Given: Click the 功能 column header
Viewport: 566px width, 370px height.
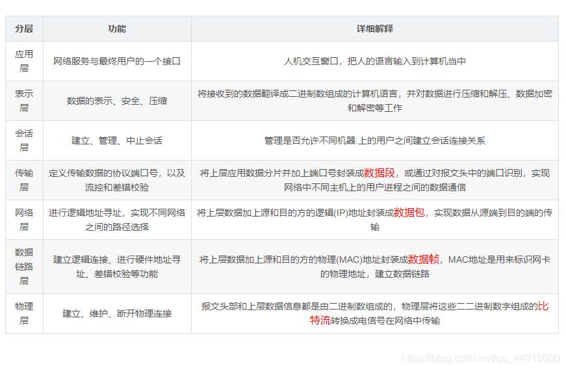Looking at the screenshot, I should (117, 29).
